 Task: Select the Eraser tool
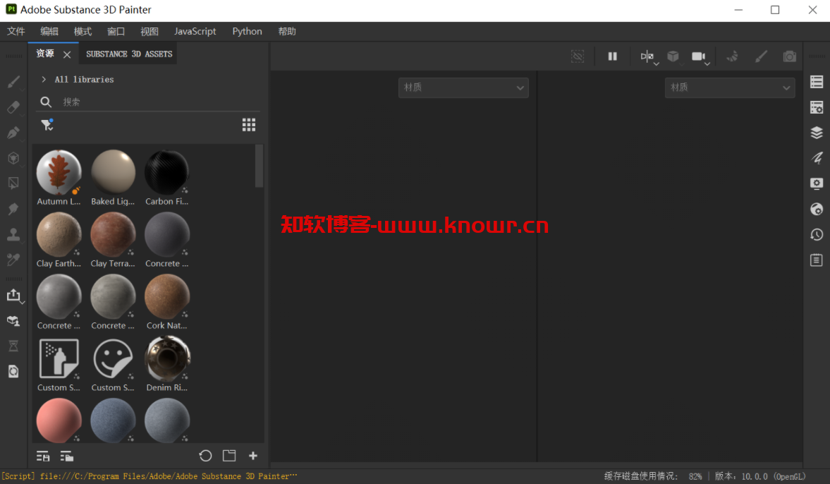(x=14, y=107)
